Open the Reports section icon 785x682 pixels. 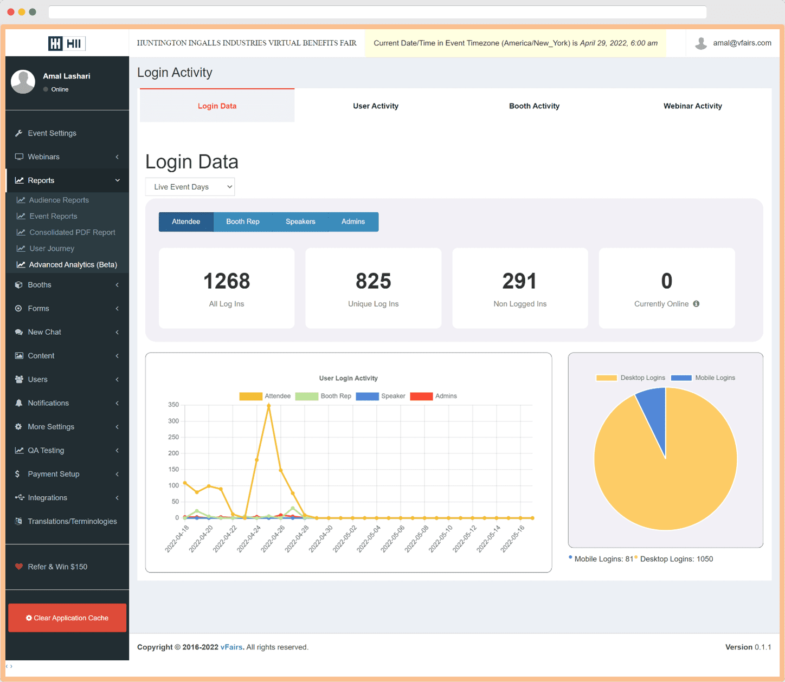19,180
